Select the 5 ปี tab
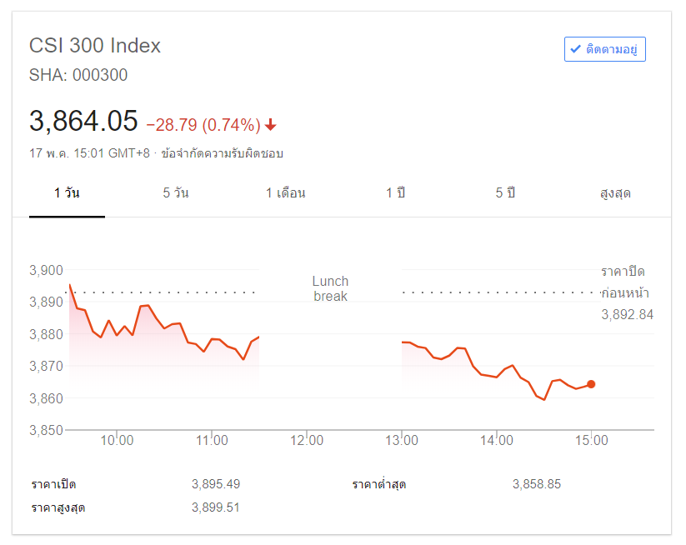Viewport: 686px width, 545px height. point(505,193)
